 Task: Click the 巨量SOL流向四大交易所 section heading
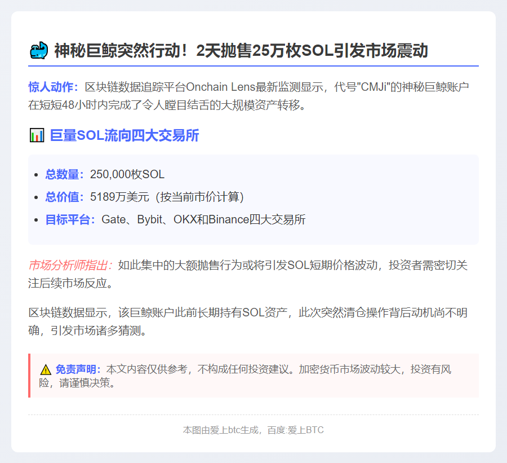pos(124,135)
